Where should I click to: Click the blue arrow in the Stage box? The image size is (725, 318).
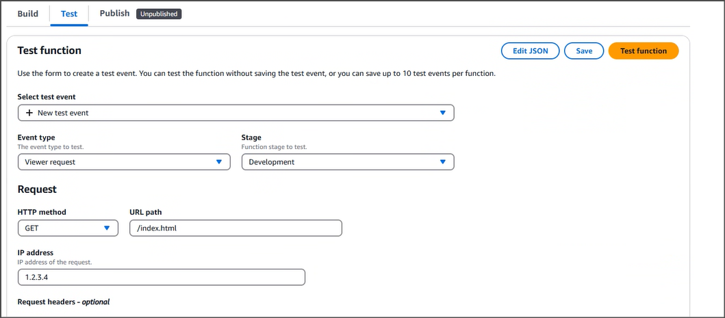coord(442,162)
